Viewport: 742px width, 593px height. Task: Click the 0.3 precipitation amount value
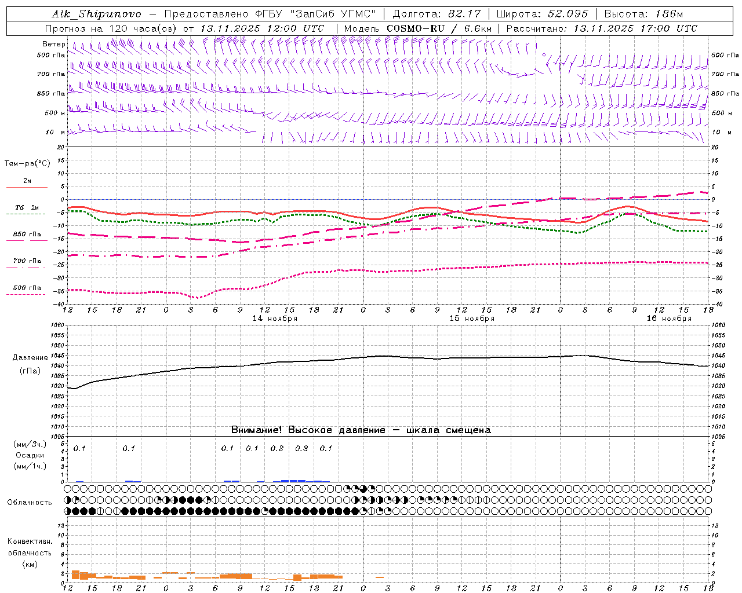[301, 448]
